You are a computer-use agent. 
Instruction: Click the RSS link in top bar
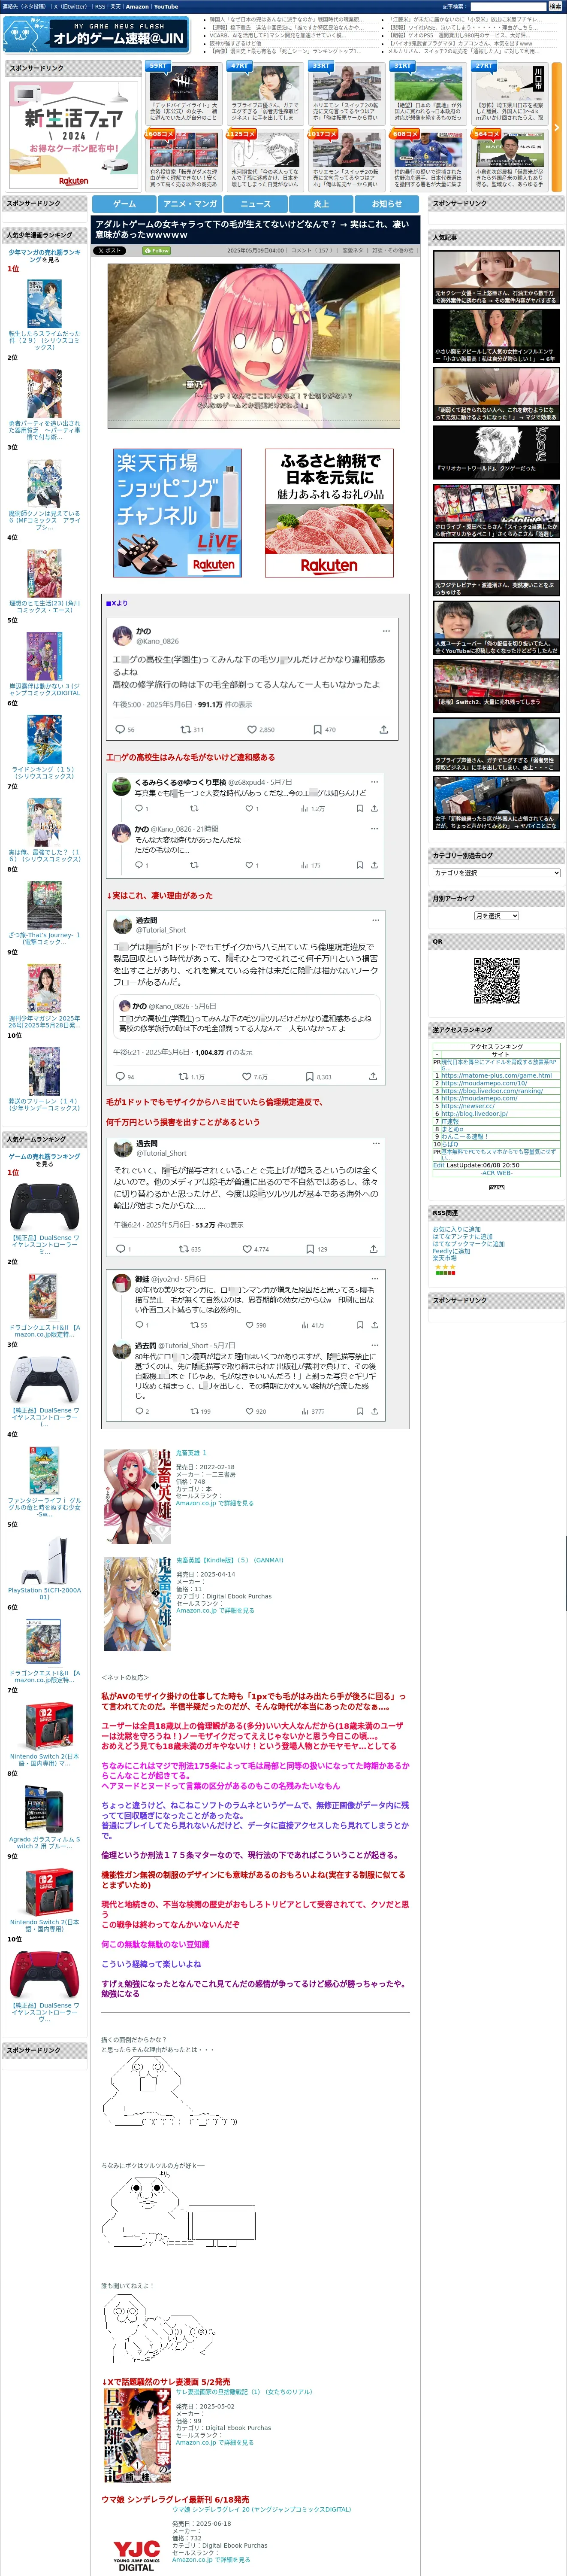(100, 6)
